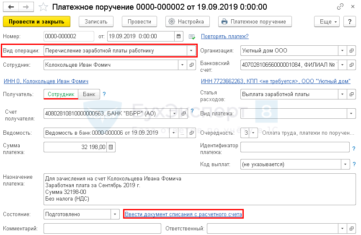The width and height of the screenshot is (361, 235).
Task: Expand the Сотрудник dropdown list
Action: pyautogui.click(x=182, y=65)
